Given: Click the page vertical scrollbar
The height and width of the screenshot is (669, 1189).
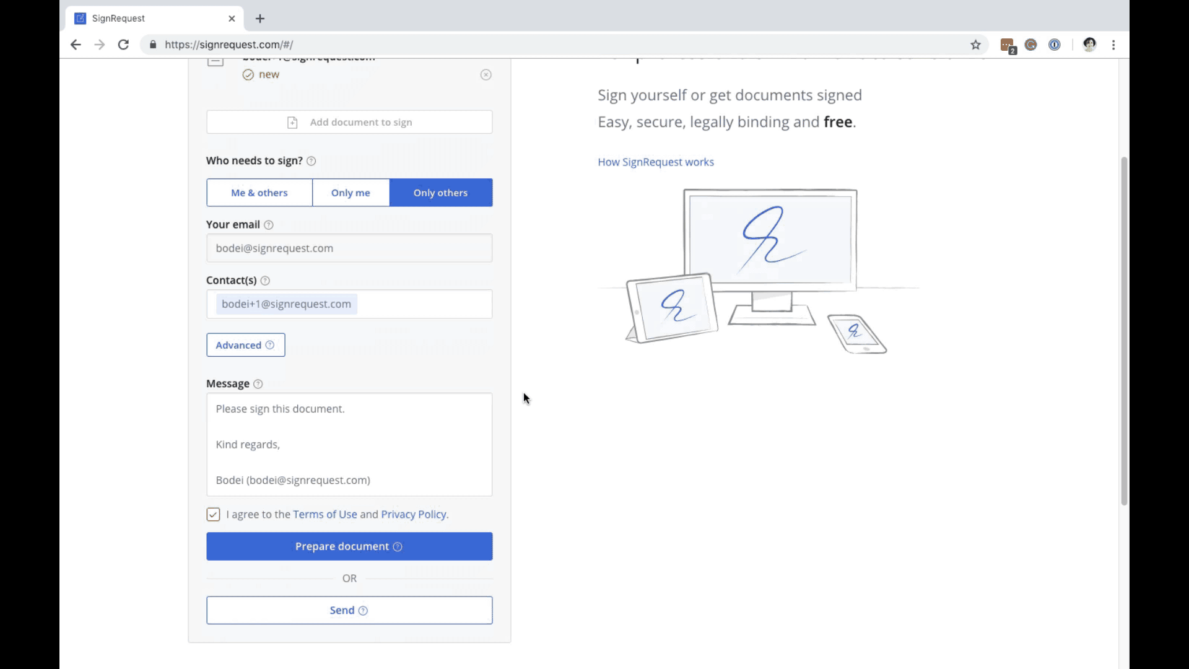Looking at the screenshot, I should [1124, 331].
